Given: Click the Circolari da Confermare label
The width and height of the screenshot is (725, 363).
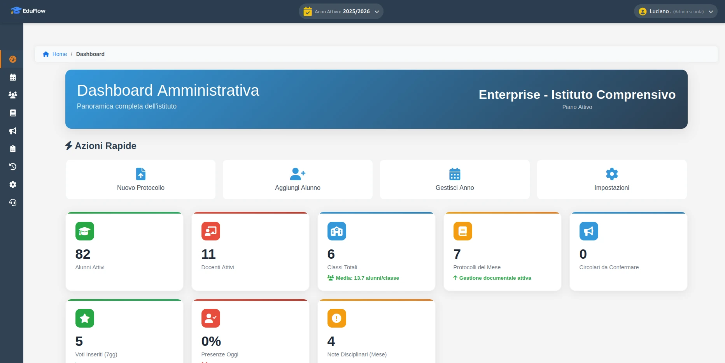Looking at the screenshot, I should pyautogui.click(x=609, y=267).
